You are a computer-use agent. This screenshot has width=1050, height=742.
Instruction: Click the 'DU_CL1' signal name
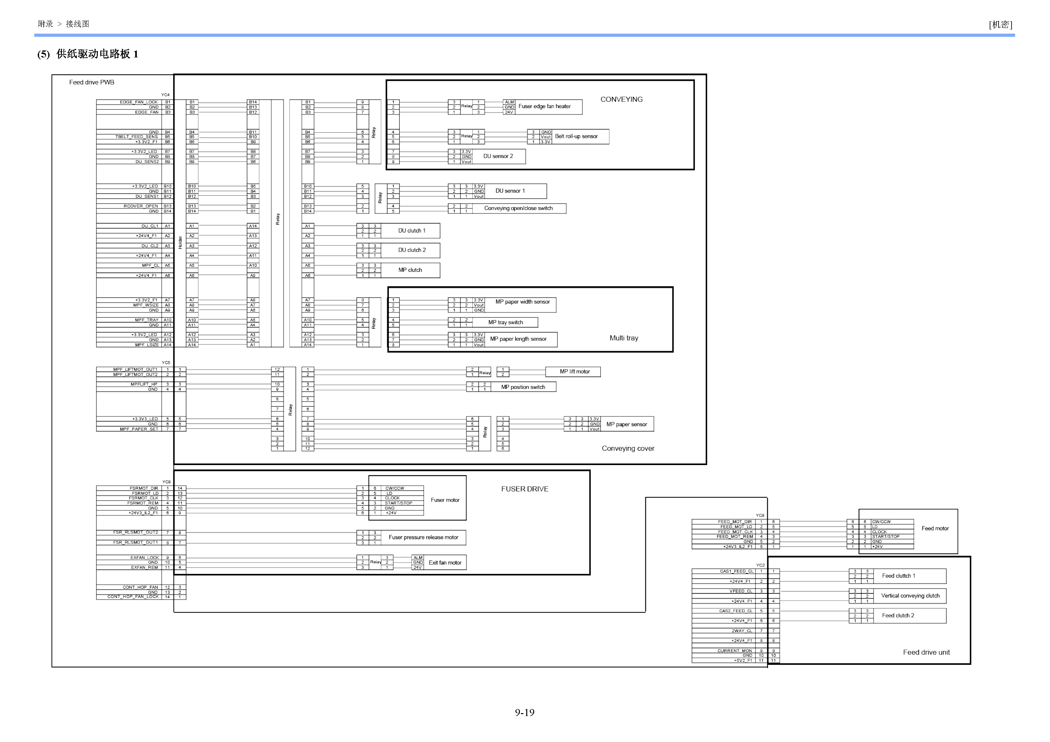[150, 226]
